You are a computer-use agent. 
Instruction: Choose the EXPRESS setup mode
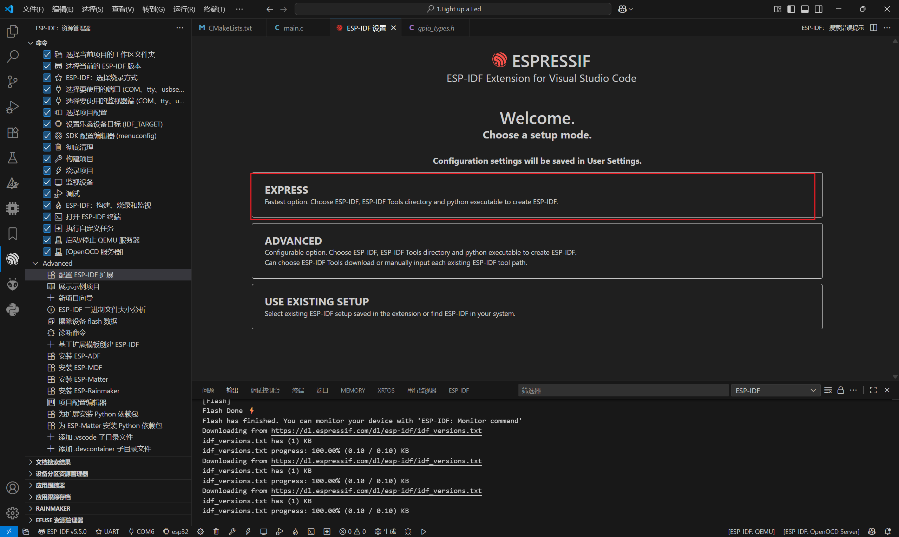(x=537, y=195)
